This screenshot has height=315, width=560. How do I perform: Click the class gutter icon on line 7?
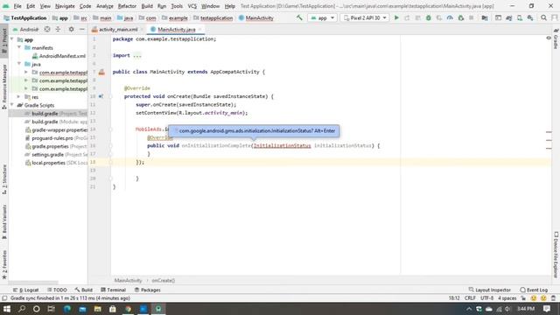coord(101,72)
